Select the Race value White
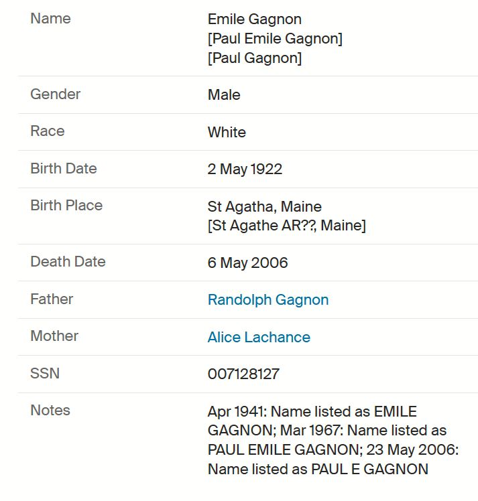 coord(227,132)
